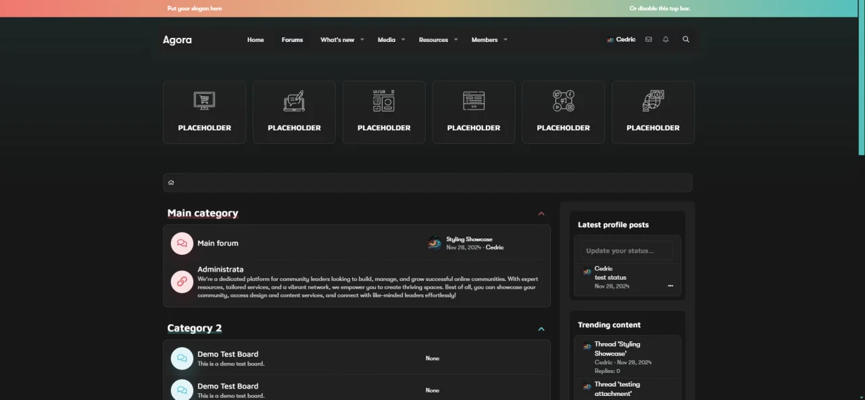Open the notification bell alerts
The image size is (865, 400).
666,40
